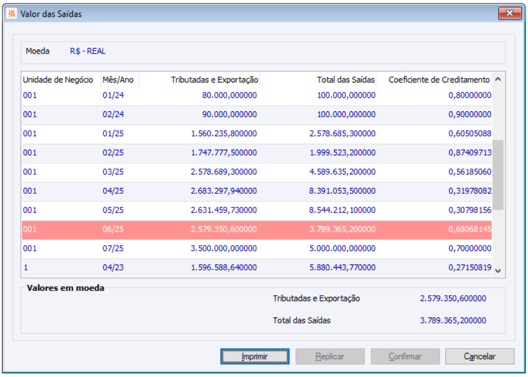Click the Imprimir button
This screenshot has height=377, width=528.
(x=255, y=356)
